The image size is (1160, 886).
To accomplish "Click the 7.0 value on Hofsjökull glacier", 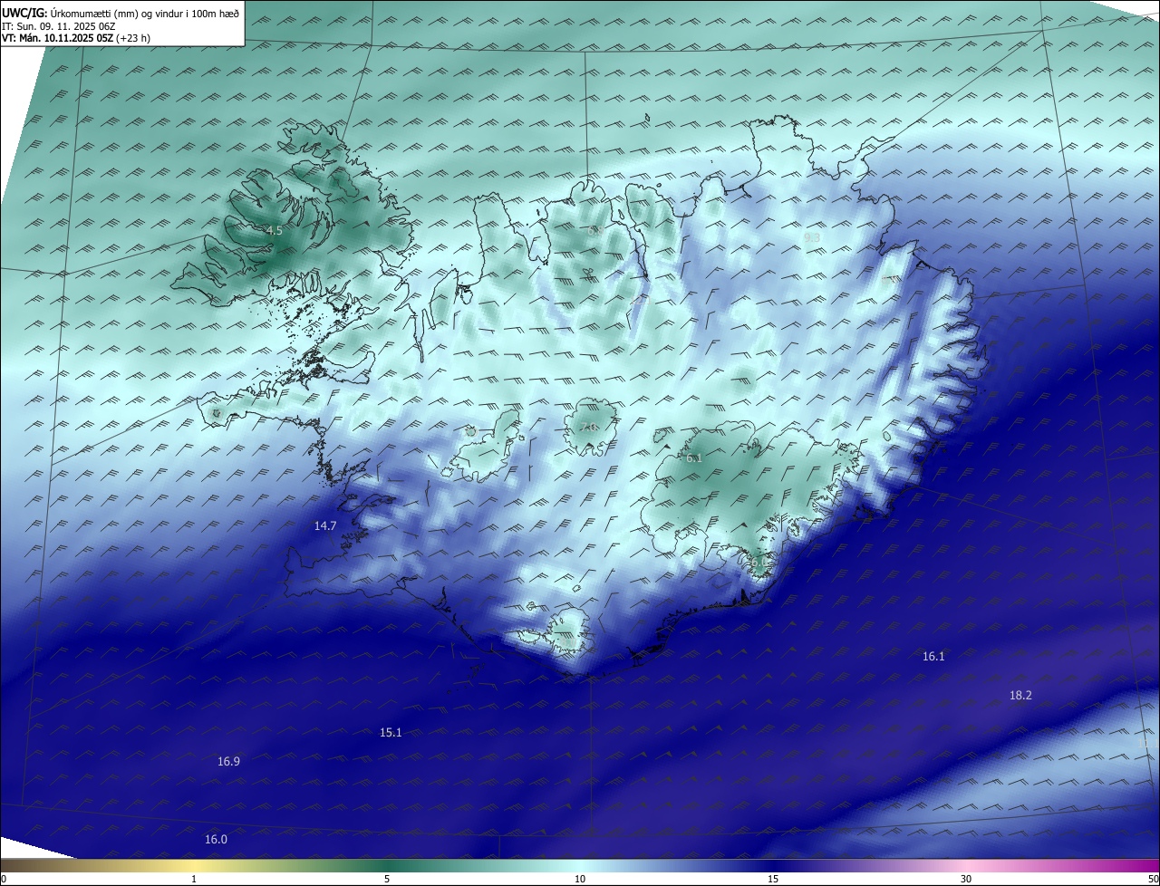I will [x=590, y=428].
